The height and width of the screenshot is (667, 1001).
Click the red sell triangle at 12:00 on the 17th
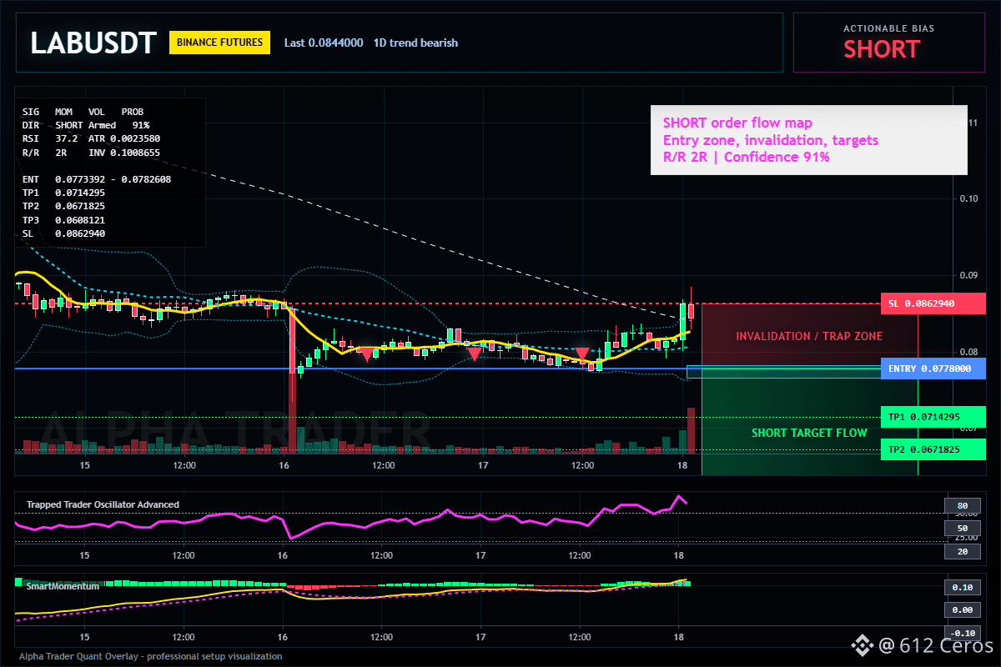click(582, 354)
